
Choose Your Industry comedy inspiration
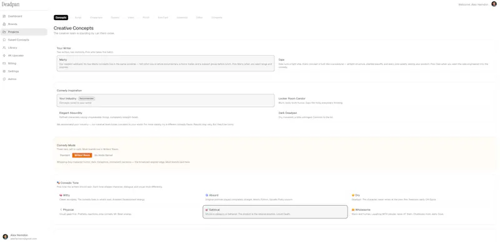[x=166, y=101]
